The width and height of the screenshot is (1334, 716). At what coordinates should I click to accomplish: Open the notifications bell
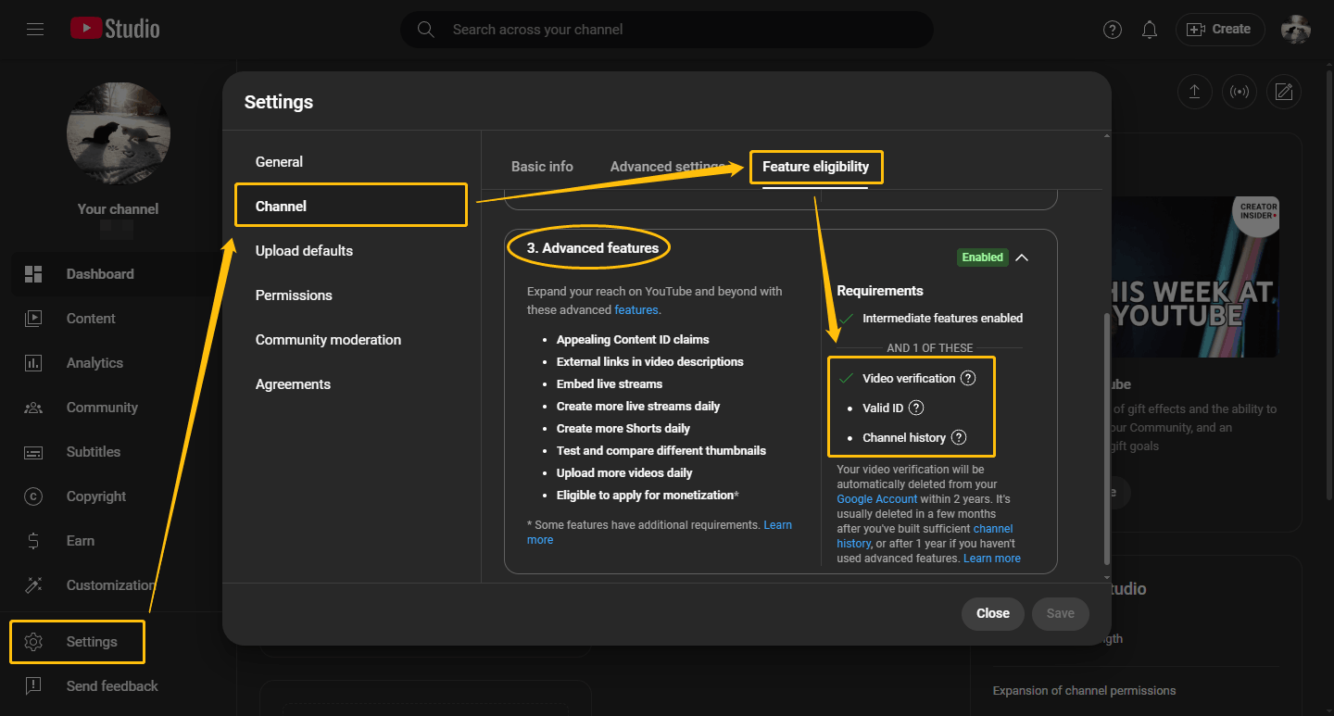[1150, 30]
